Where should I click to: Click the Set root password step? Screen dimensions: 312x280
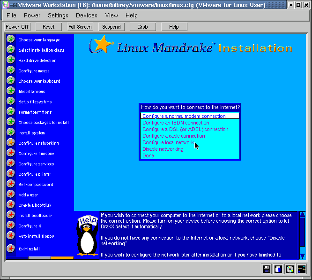(36, 185)
